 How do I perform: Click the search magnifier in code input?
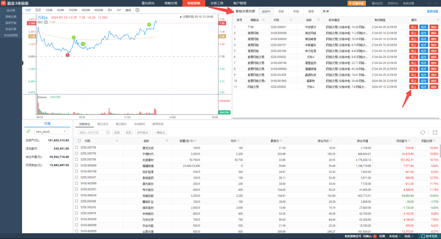click(x=107, y=132)
